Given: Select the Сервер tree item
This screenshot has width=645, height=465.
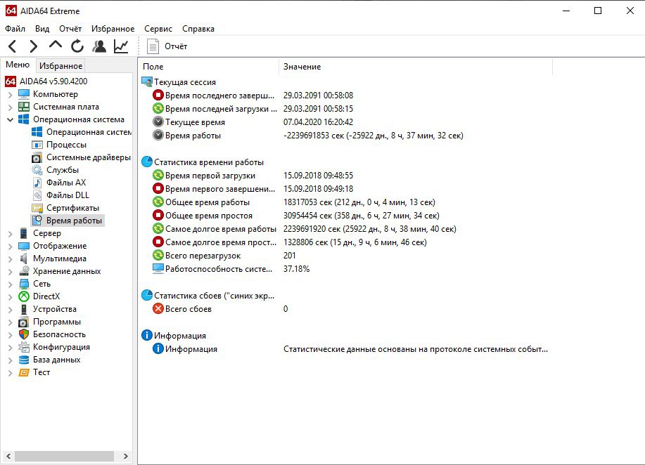Looking at the screenshot, I should (47, 233).
